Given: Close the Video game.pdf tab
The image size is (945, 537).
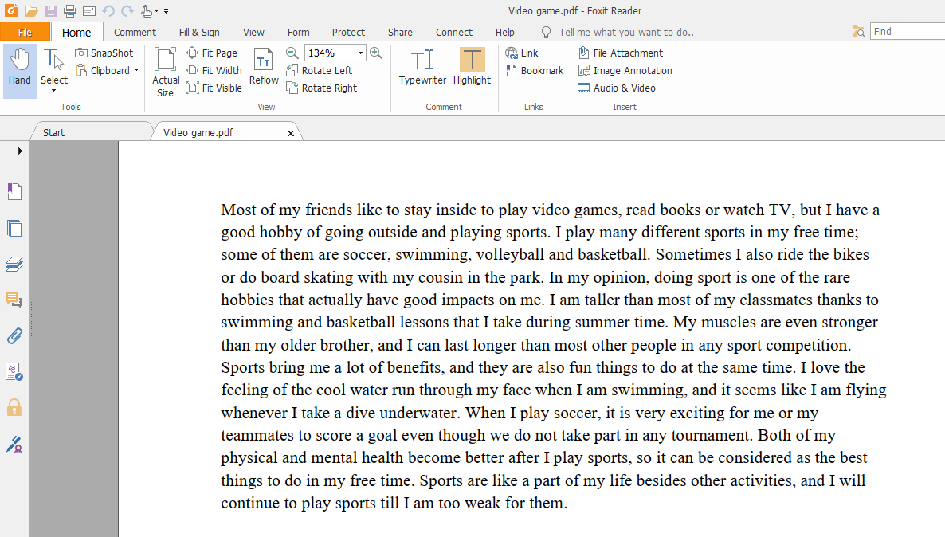Looking at the screenshot, I should pos(291,133).
